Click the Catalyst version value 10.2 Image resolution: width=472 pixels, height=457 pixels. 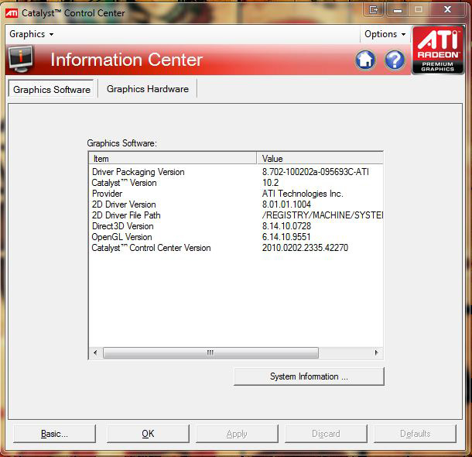[x=271, y=183]
